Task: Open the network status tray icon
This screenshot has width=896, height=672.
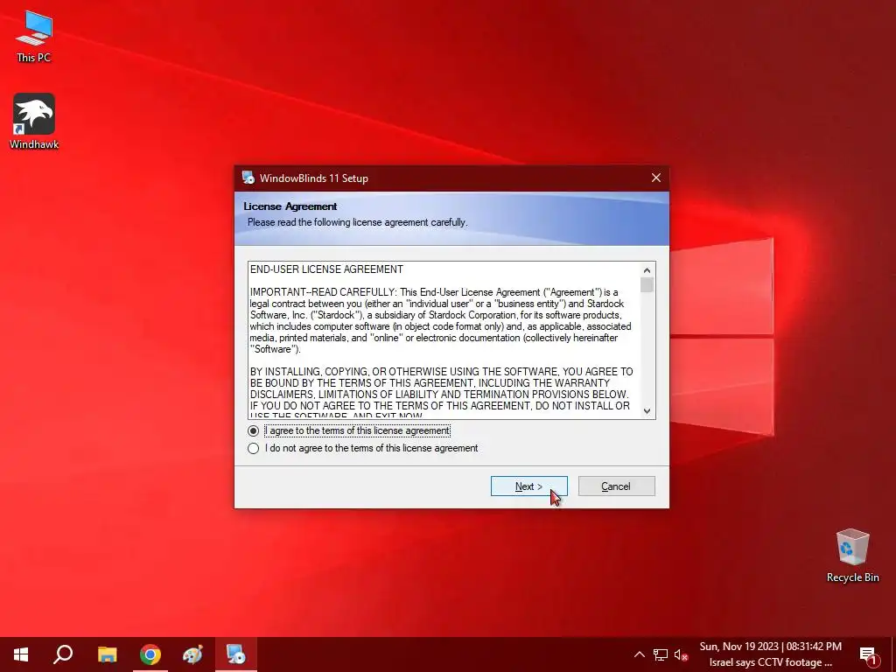Action: (x=661, y=654)
